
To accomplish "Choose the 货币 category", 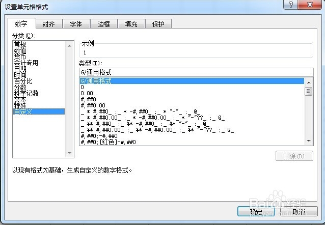I will 39,57.
